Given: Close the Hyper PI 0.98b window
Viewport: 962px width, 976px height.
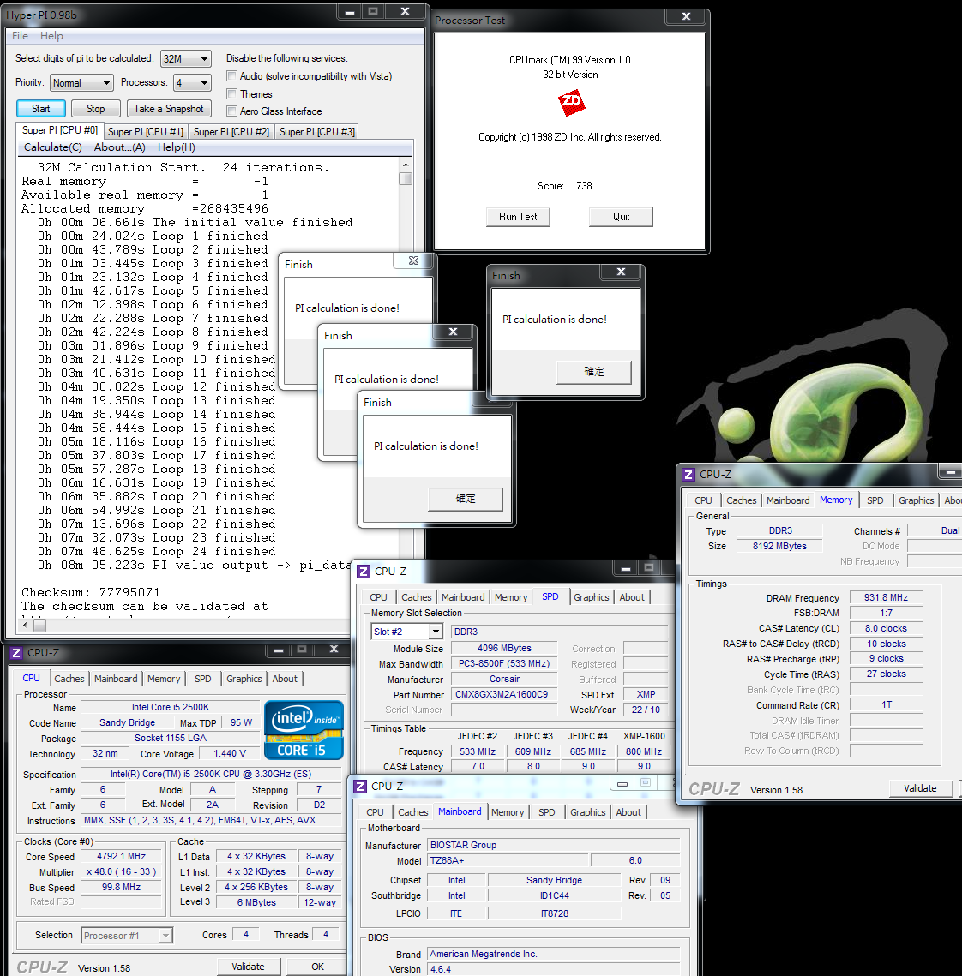Looking at the screenshot, I should pos(405,12).
